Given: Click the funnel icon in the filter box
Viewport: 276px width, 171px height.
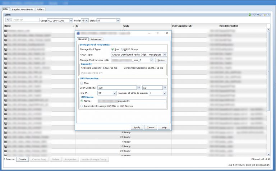Looking at the screenshot, I should tap(8, 20).
